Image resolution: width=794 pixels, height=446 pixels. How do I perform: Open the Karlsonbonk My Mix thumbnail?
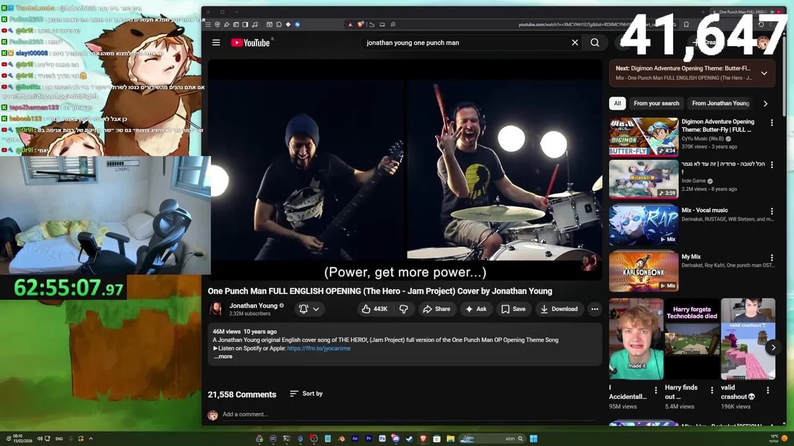point(643,272)
